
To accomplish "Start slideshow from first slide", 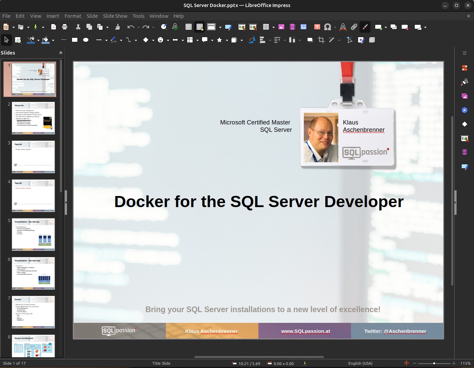I will (242, 27).
